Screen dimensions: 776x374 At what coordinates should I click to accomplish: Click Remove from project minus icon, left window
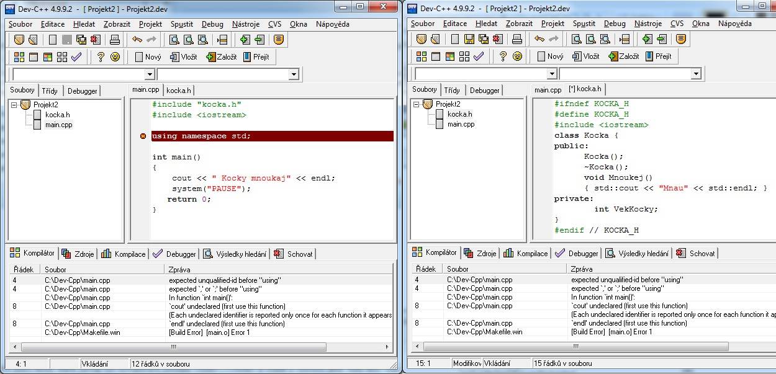point(259,40)
